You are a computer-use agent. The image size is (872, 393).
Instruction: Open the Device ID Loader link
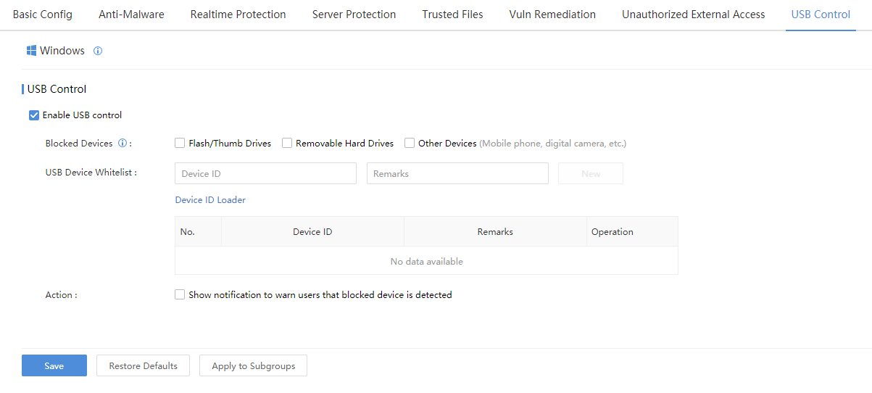click(210, 200)
